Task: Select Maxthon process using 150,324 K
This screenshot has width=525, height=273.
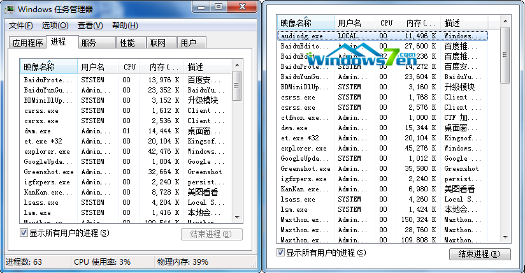Action: pyautogui.click(x=382, y=219)
